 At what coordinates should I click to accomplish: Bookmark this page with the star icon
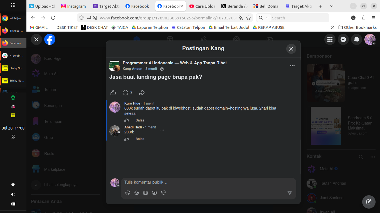[248, 18]
